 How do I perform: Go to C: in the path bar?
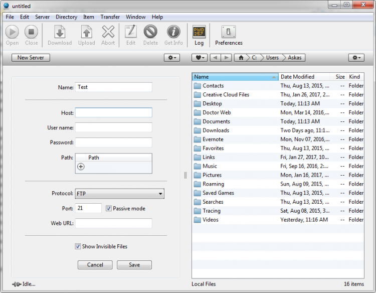(x=254, y=58)
